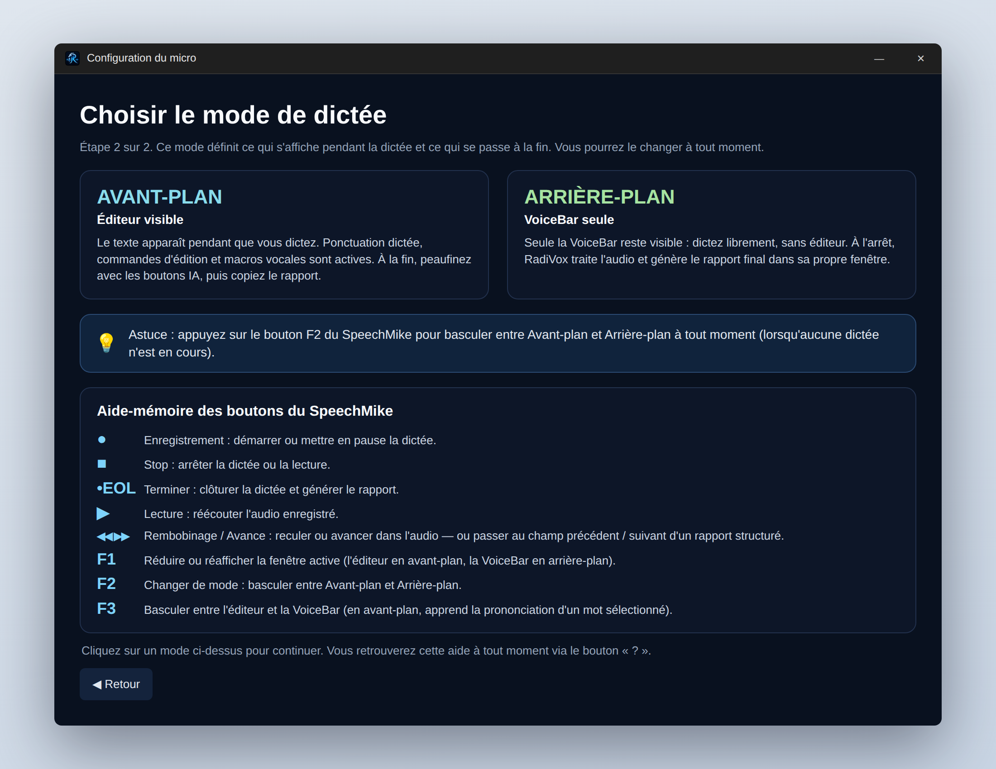Click the rewind/forward arrows icon
Viewport: 996px width, 769px height.
coord(113,536)
